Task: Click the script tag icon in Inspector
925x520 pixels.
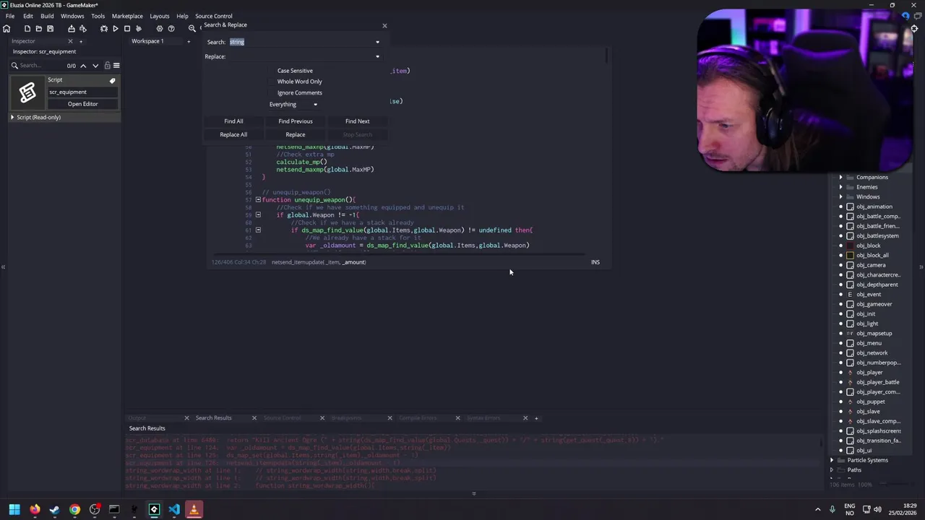Action: (112, 80)
